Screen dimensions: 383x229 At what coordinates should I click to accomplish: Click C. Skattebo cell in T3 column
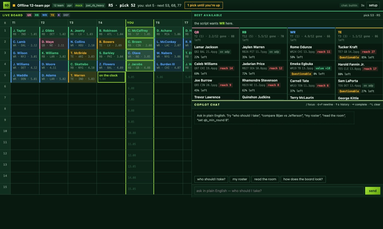[82, 66]
